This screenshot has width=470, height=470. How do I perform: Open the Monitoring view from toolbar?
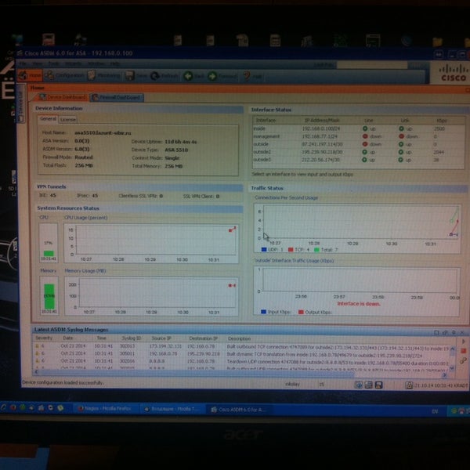click(103, 76)
